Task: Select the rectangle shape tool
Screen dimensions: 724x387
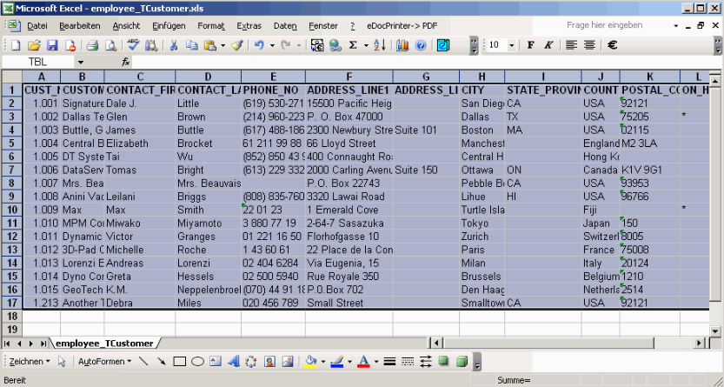Action: (x=180, y=361)
